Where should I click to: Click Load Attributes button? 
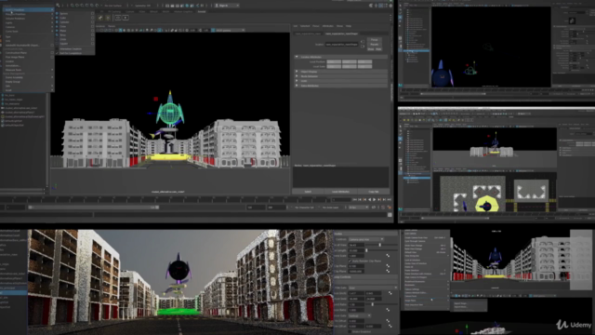[x=340, y=192]
